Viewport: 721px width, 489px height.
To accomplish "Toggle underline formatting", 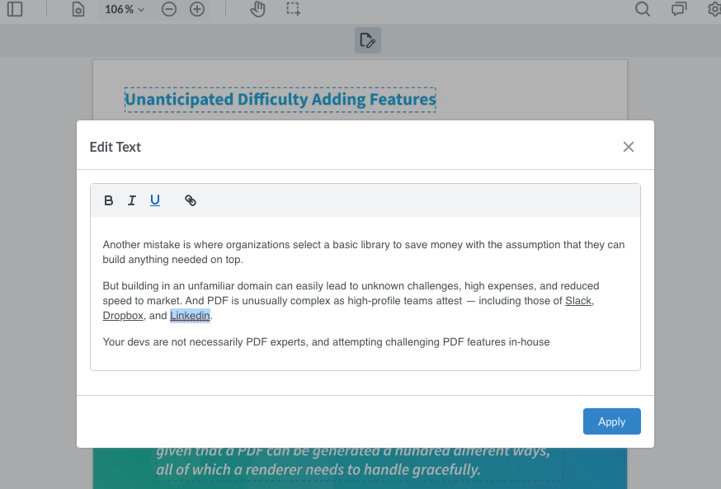I will click(154, 200).
